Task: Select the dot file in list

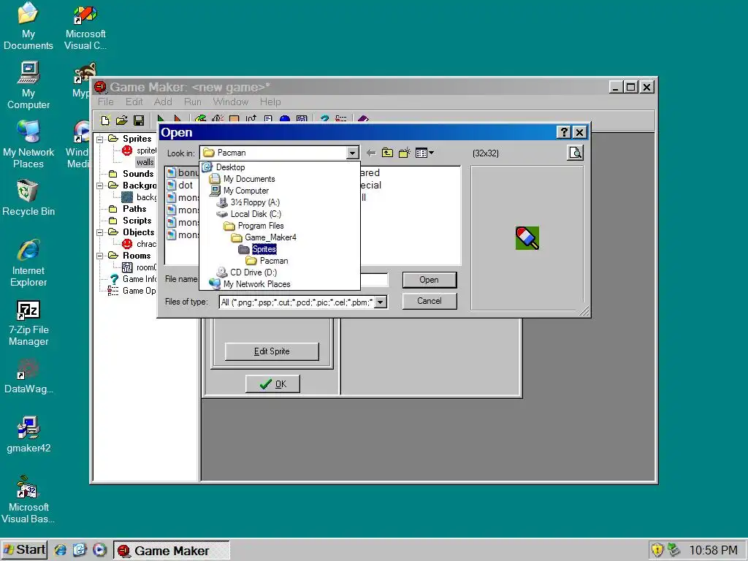Action: pos(180,185)
